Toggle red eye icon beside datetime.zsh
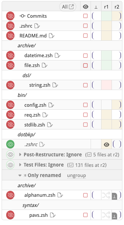124x225 pixels. click(x=10, y=56)
